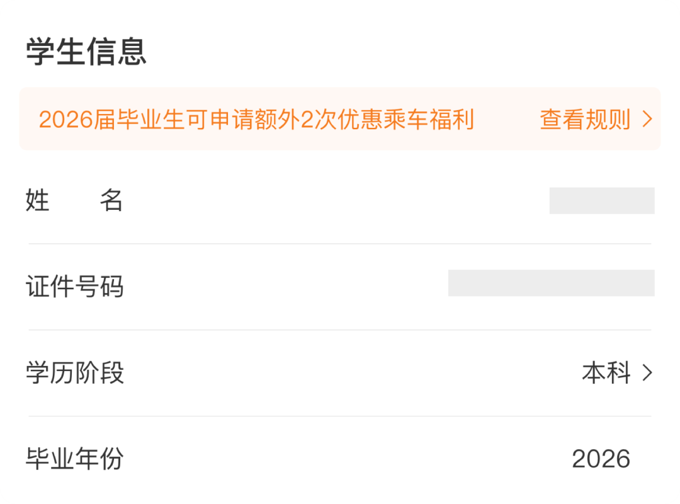
Task: Click the 证件号码 field label
Action: 76,285
